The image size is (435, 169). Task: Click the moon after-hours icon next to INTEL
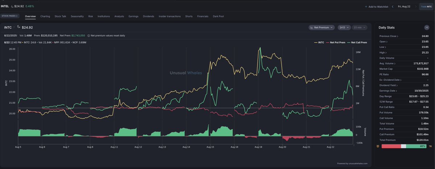[13, 6]
